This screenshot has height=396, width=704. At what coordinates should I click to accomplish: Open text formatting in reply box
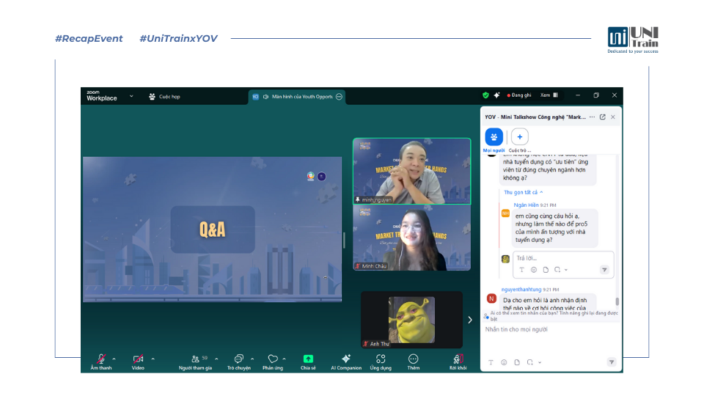pyautogui.click(x=521, y=270)
